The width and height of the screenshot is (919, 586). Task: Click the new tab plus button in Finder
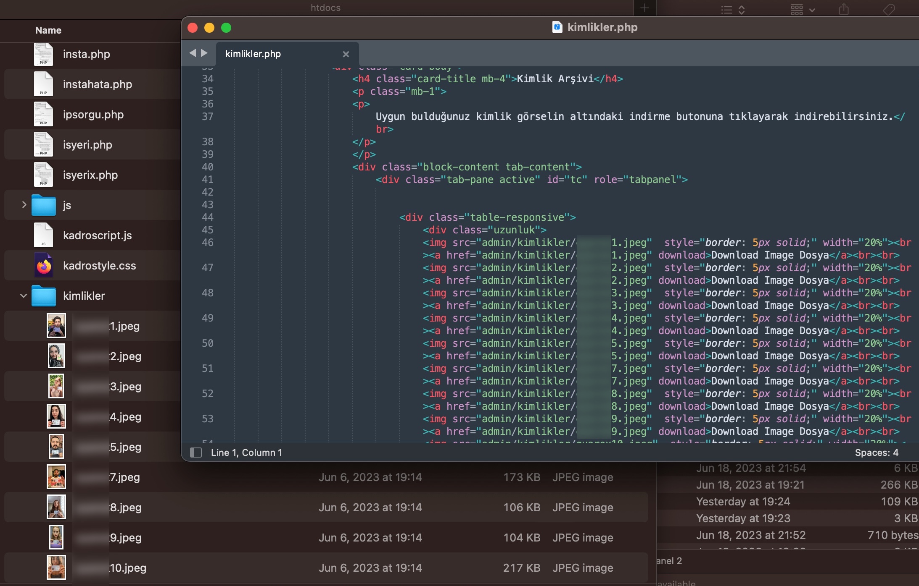tap(644, 8)
